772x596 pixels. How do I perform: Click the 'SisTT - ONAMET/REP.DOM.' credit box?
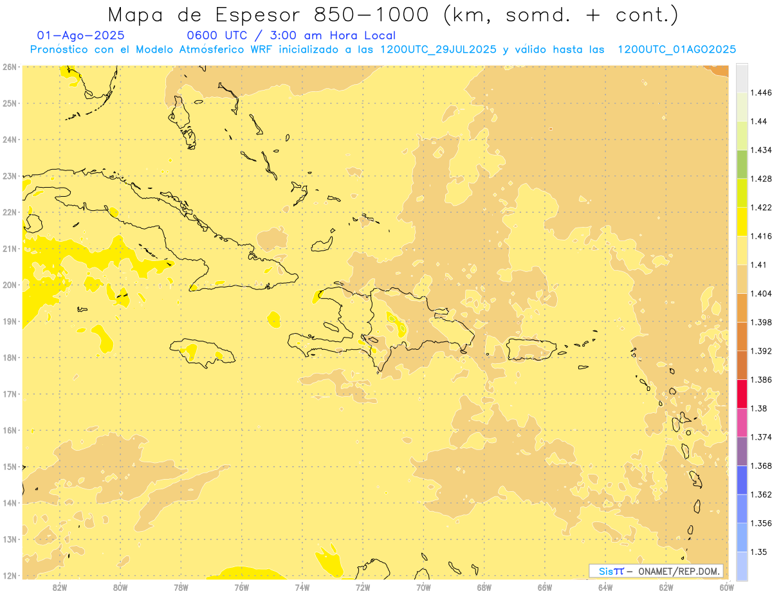(656, 571)
